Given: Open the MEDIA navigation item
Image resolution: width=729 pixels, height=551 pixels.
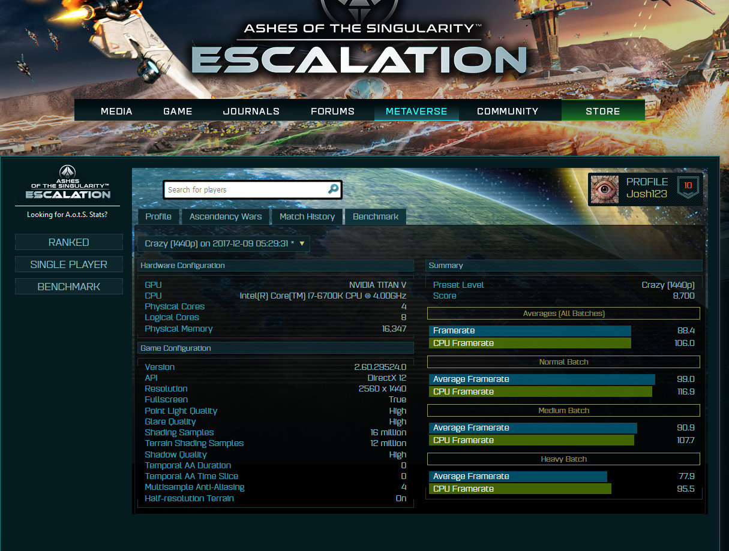Looking at the screenshot, I should (116, 111).
